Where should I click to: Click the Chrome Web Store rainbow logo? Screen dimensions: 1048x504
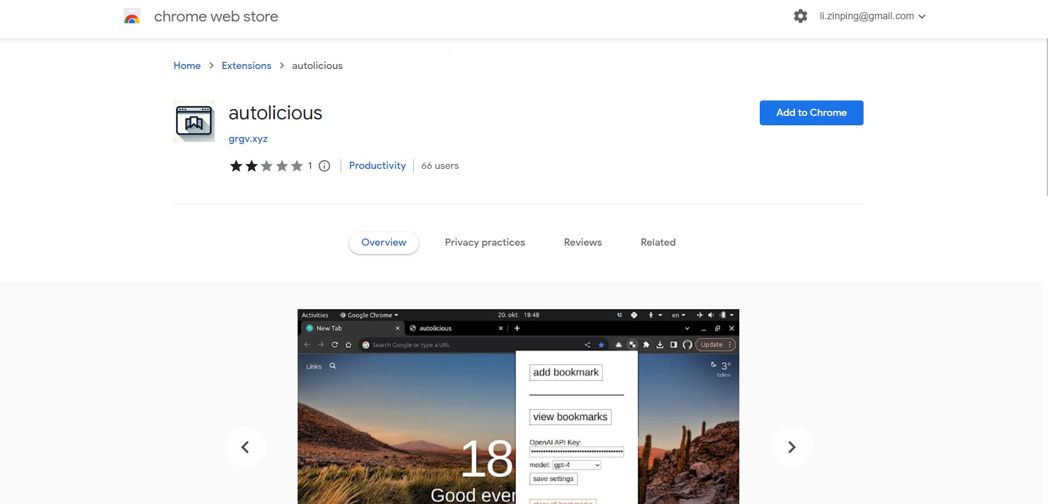pos(132,17)
